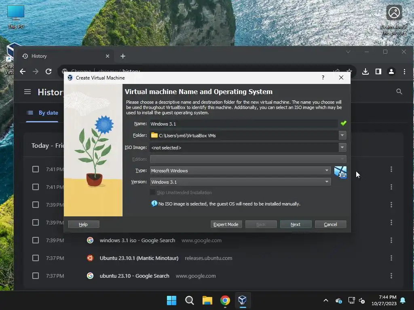Open ubuntu 23.10 - Google Search link

134,276
